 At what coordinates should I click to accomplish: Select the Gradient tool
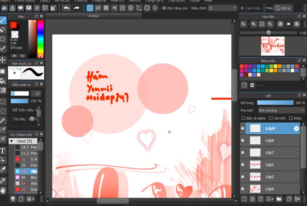coord(3,90)
